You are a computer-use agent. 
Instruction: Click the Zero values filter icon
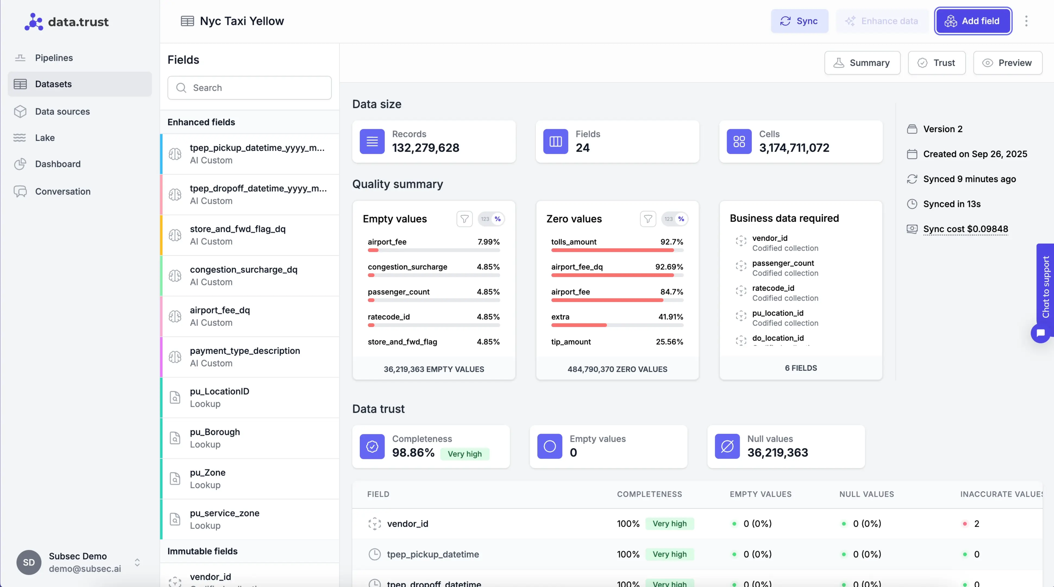point(648,219)
